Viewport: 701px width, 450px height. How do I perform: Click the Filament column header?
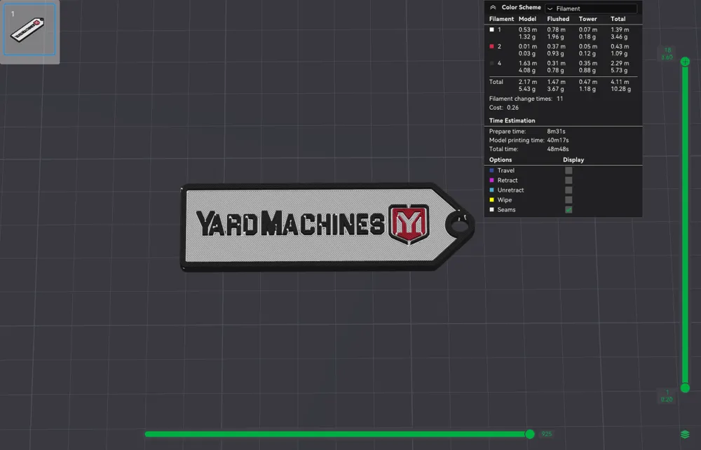click(501, 19)
